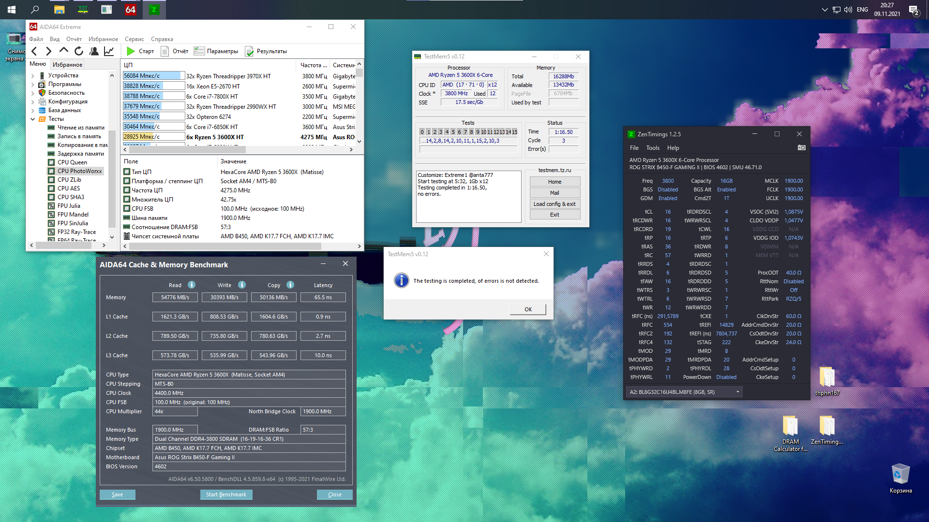Click the Результаты toolbar icon
Screen dimensions: 929x522
249,51
